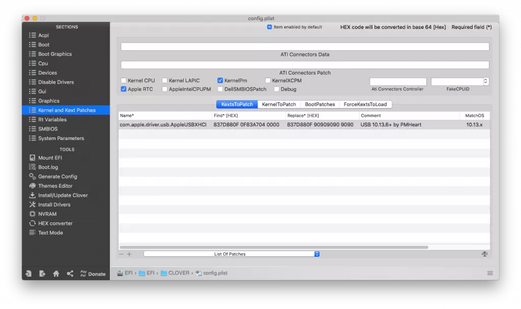Select the com.apple.driver.usb.AppleUSBXHCI name cell
Viewport: 521px width, 309px height.
point(163,124)
